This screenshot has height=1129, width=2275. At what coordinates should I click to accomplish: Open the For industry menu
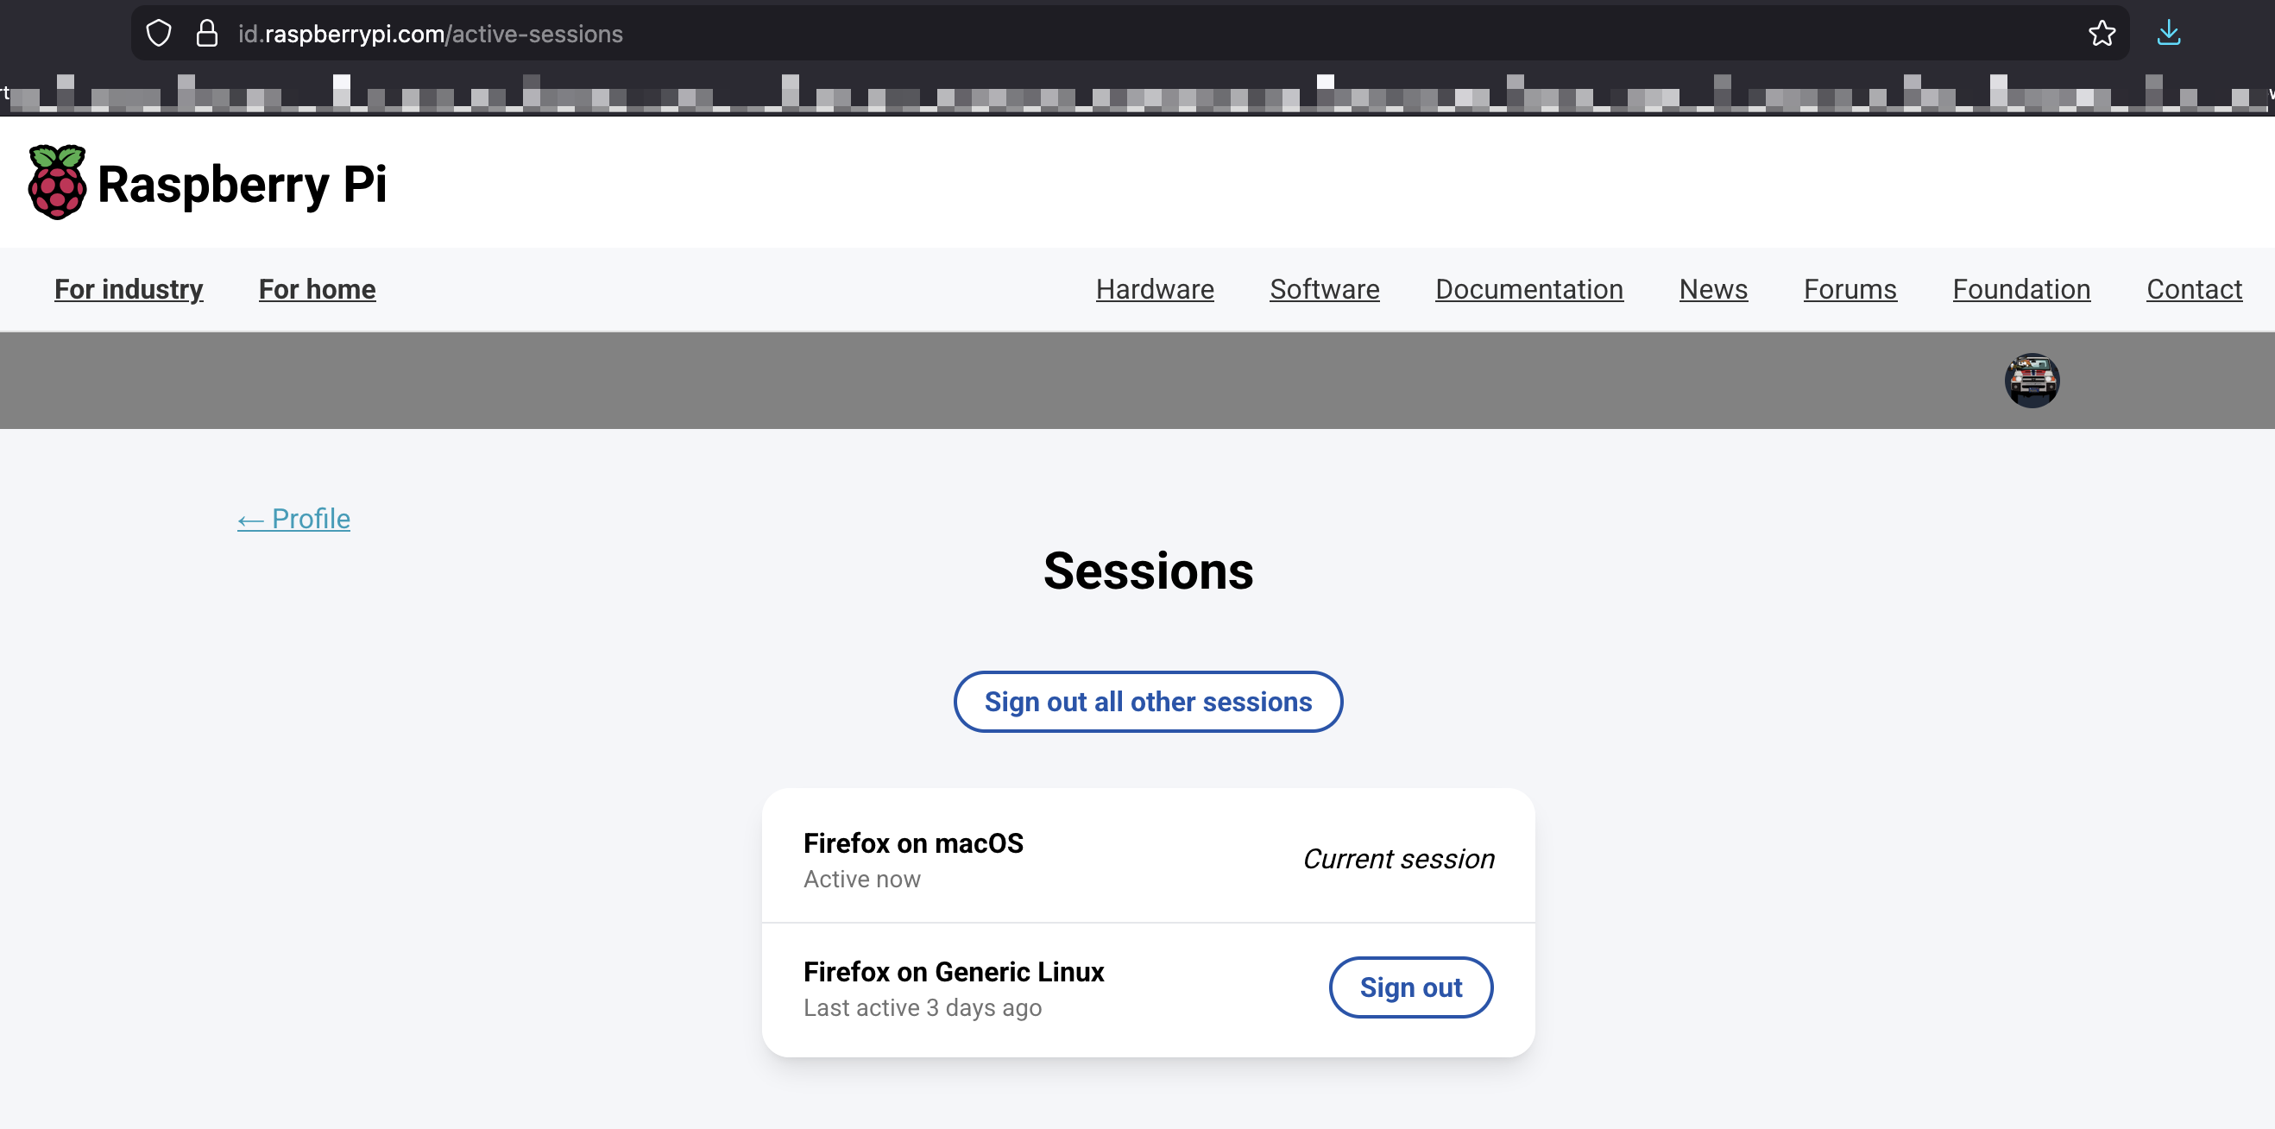click(129, 289)
